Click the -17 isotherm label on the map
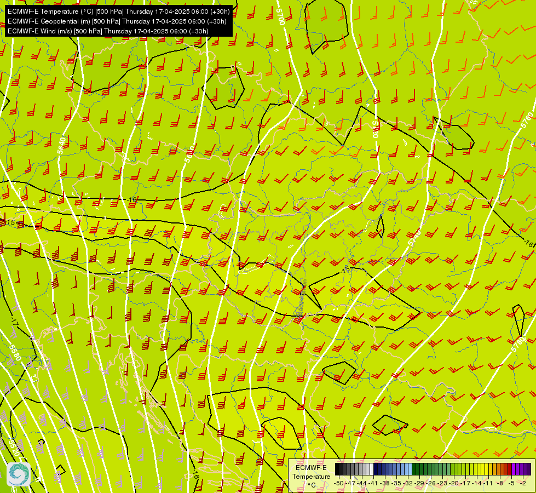Viewport: 536px width, 493px height. (14, 321)
